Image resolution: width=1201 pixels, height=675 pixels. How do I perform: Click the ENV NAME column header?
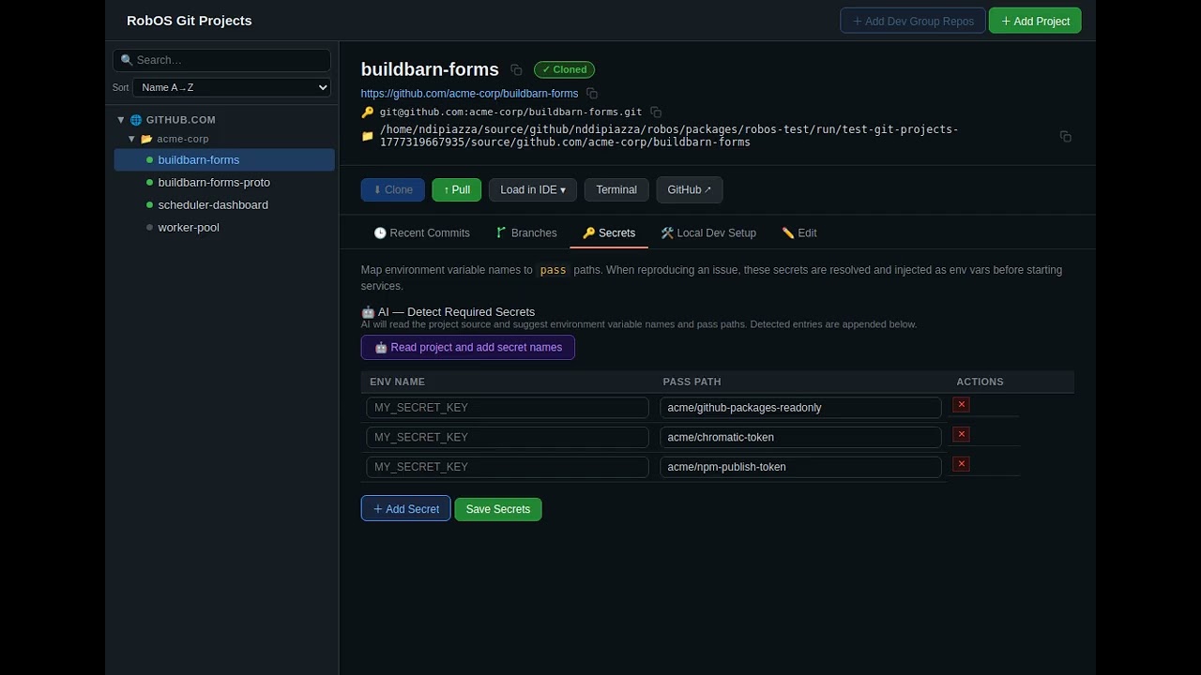coord(398,382)
